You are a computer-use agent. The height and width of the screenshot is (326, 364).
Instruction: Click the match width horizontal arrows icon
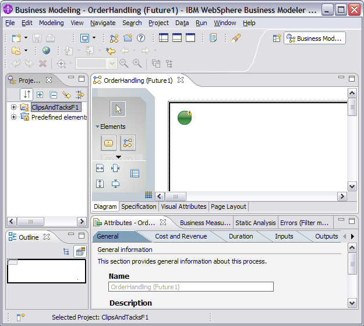pyautogui.click(x=100, y=168)
